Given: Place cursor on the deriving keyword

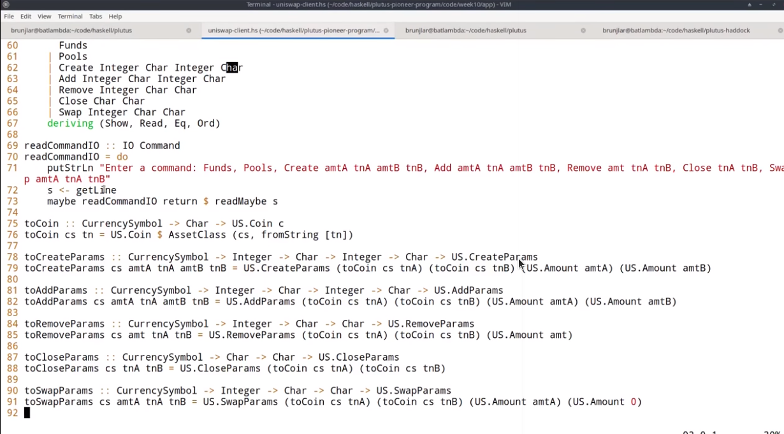Looking at the screenshot, I should (70, 124).
